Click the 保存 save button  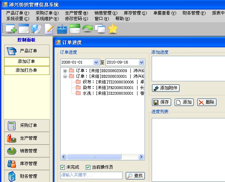pos(162,102)
